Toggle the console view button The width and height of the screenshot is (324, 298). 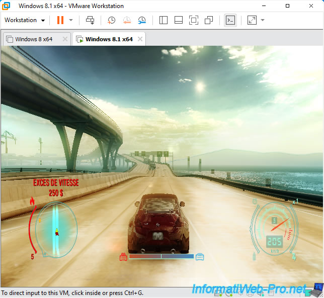[230, 20]
